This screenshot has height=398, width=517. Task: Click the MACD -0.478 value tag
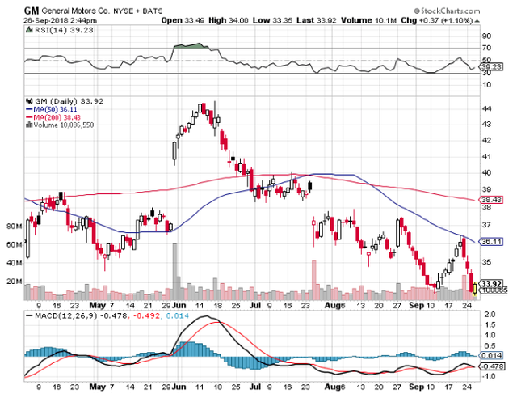[491, 366]
